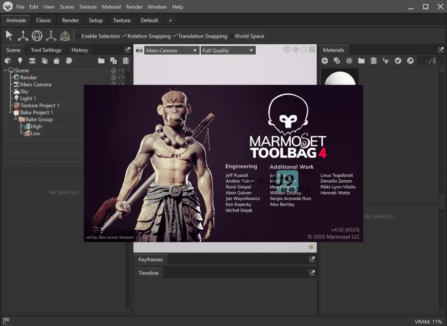Screen dimensions: 447x326
Task: Click the checkered sphere material icon
Action: click(349, 60)
